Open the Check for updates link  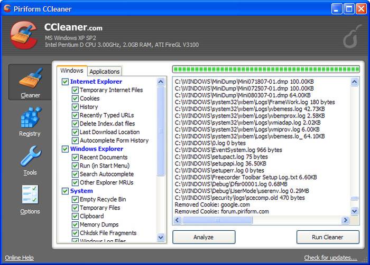(330, 258)
